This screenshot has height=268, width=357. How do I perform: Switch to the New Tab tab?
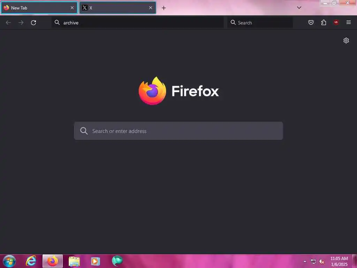[x=39, y=8]
